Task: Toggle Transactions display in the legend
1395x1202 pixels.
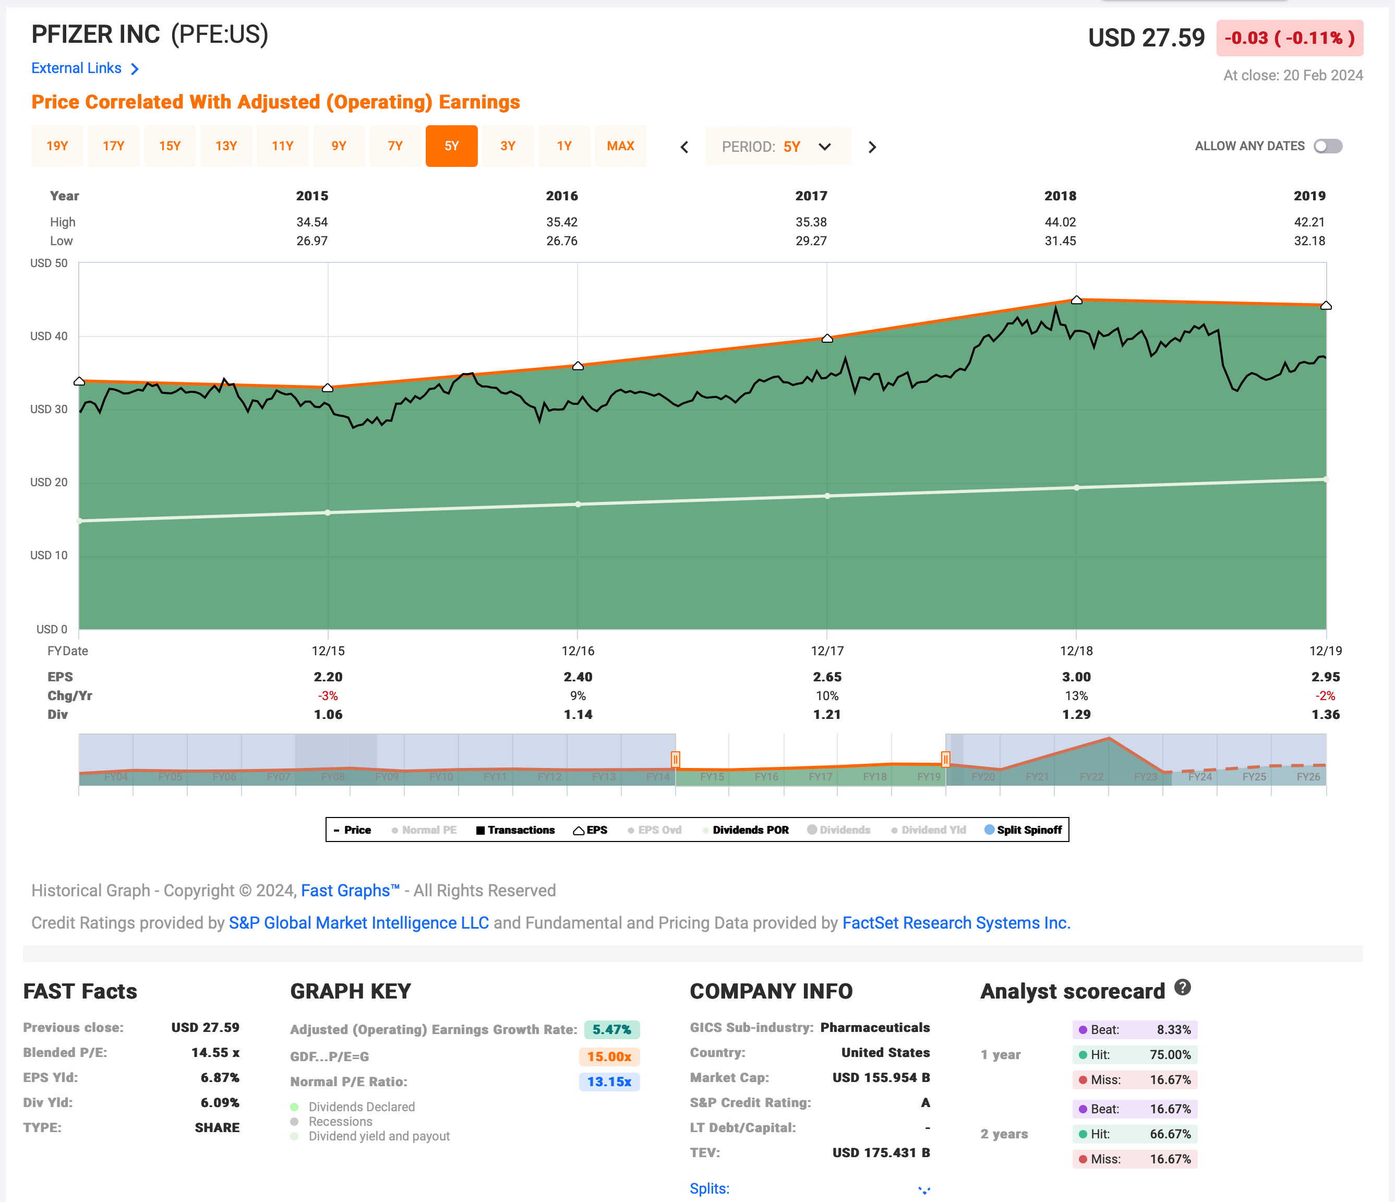Action: point(515,830)
